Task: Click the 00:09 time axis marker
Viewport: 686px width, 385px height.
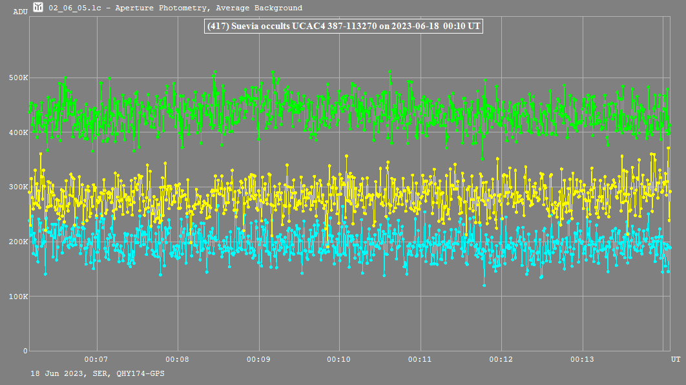Action: (258, 359)
